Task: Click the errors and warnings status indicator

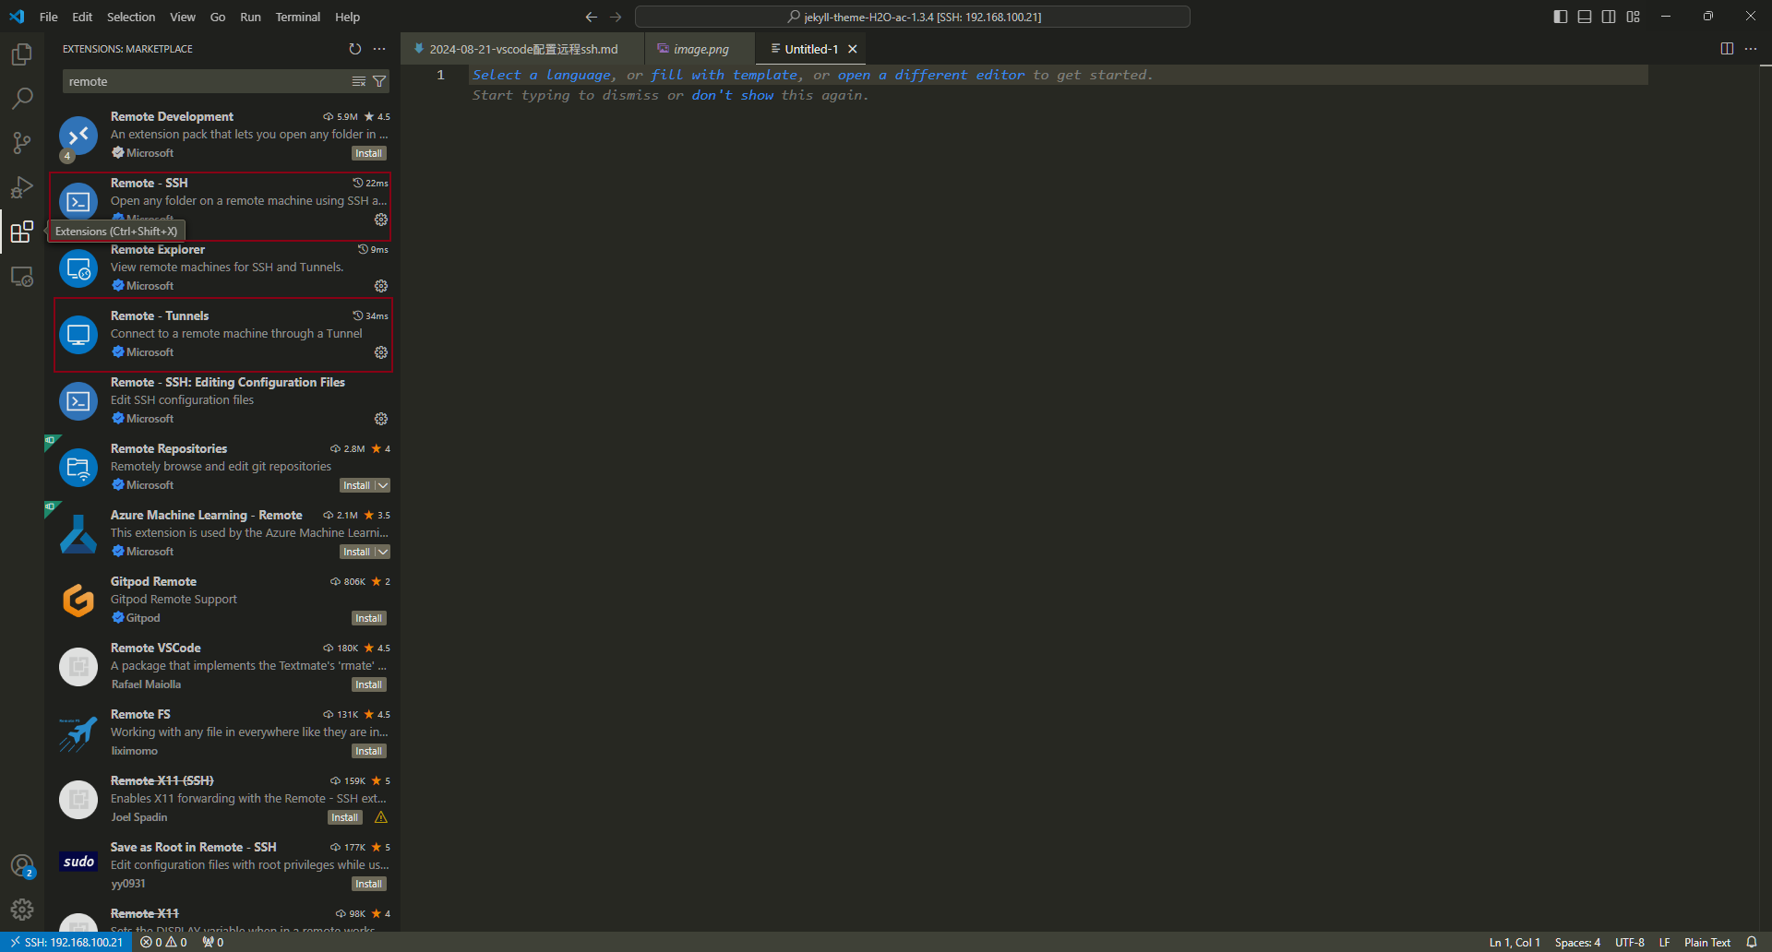Action: [x=163, y=942]
